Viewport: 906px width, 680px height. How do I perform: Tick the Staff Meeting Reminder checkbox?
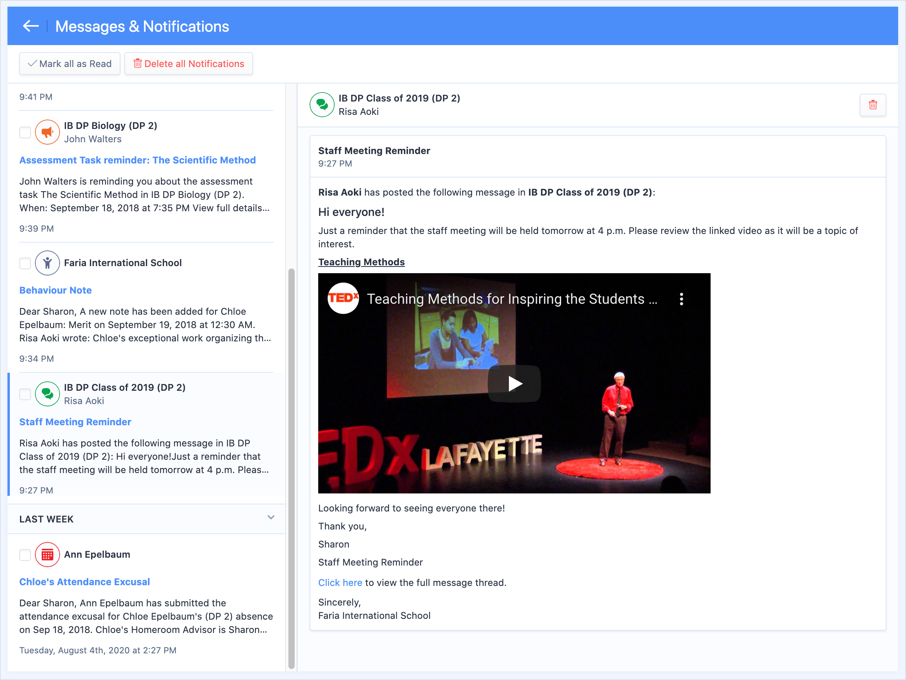pos(26,394)
